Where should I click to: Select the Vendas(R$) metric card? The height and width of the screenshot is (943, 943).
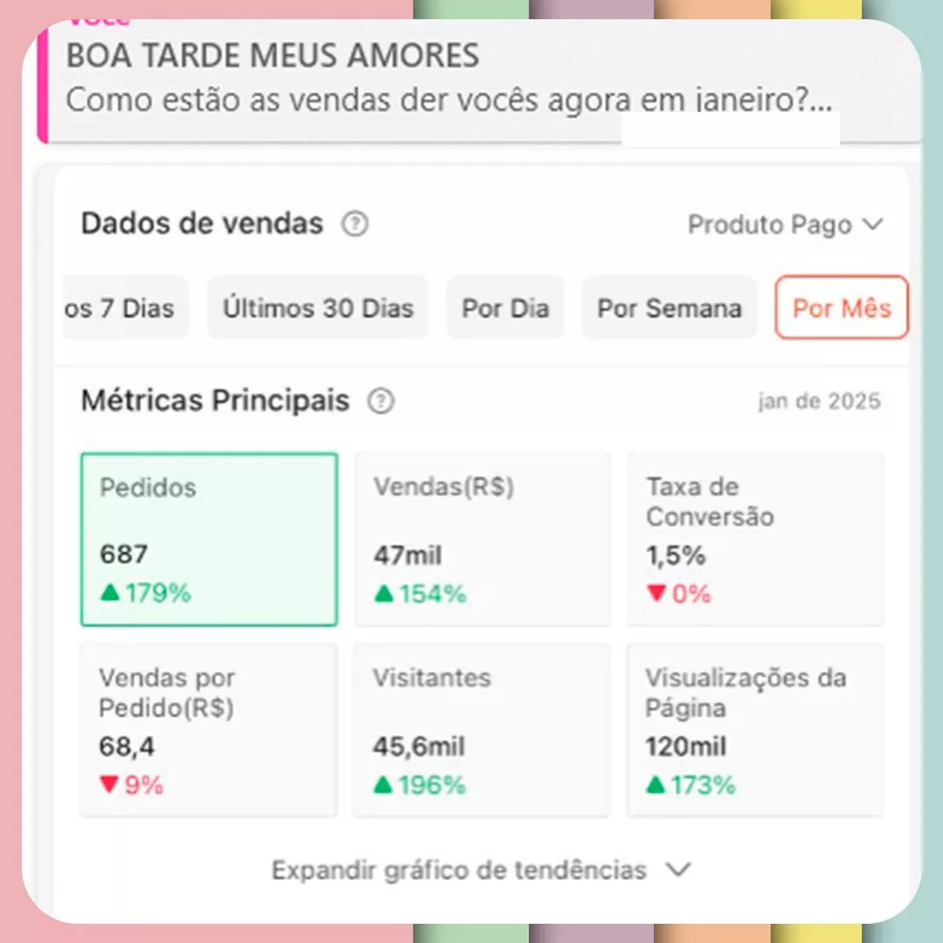[x=482, y=540]
